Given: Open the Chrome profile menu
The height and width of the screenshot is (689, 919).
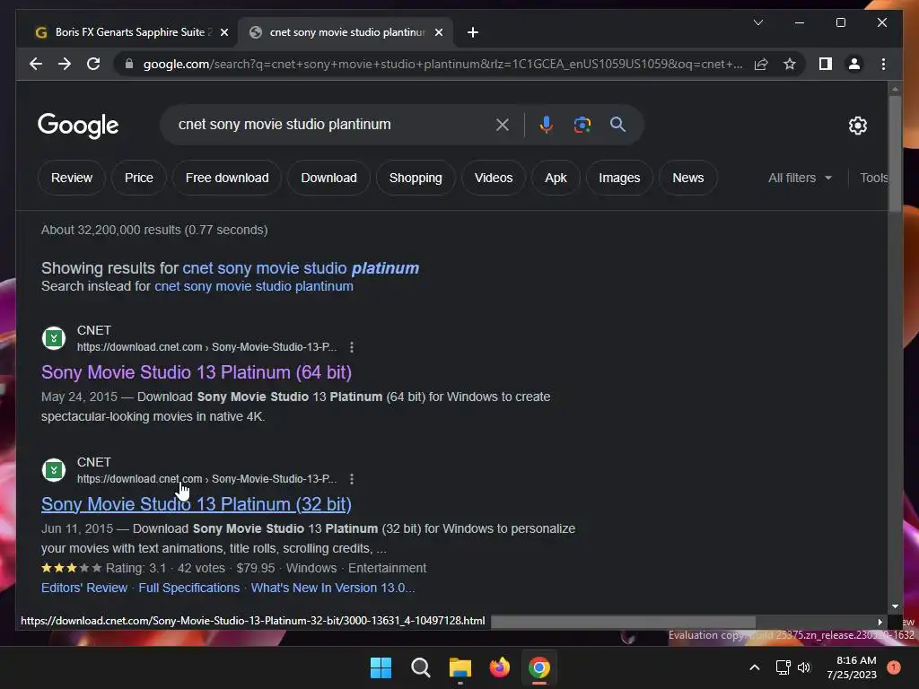Looking at the screenshot, I should (x=854, y=64).
